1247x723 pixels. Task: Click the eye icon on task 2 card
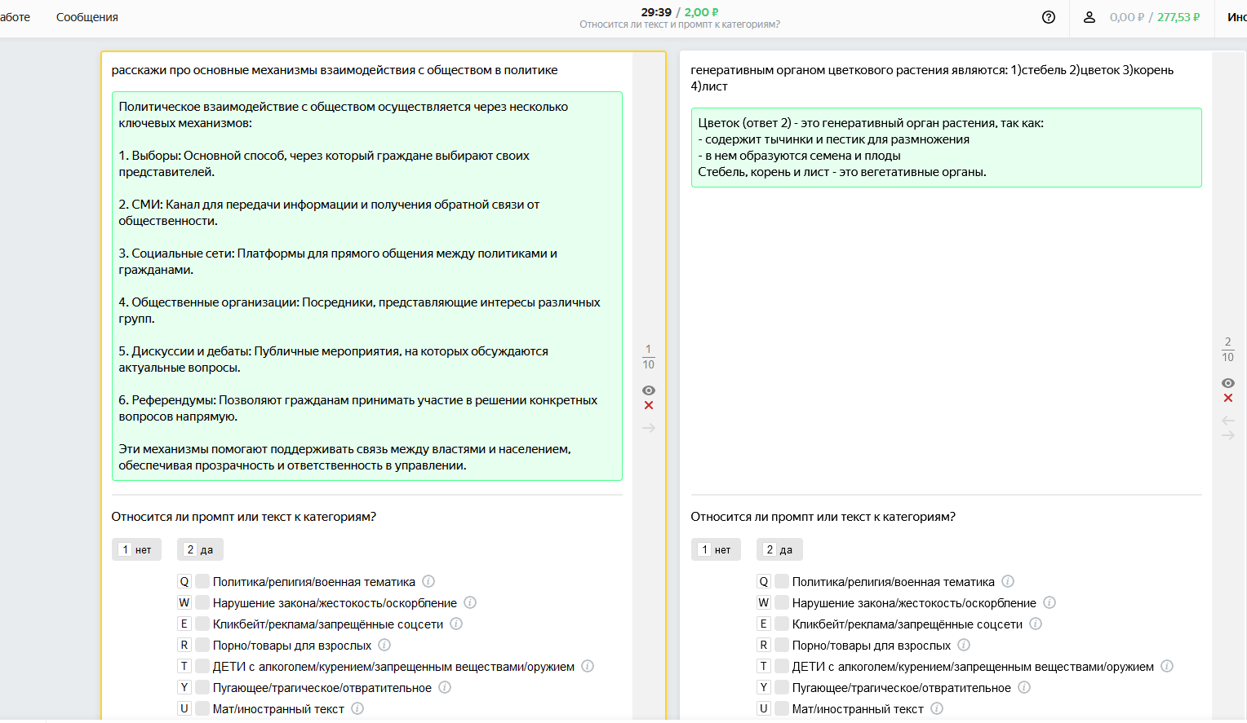[x=1228, y=383]
